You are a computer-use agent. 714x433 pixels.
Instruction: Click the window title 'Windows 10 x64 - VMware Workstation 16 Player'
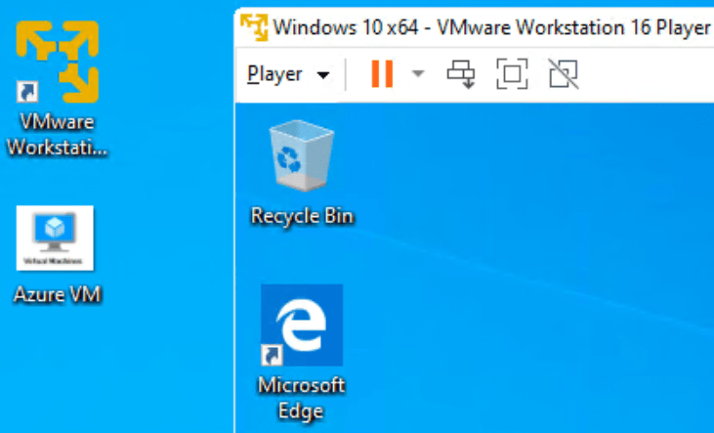pos(491,27)
